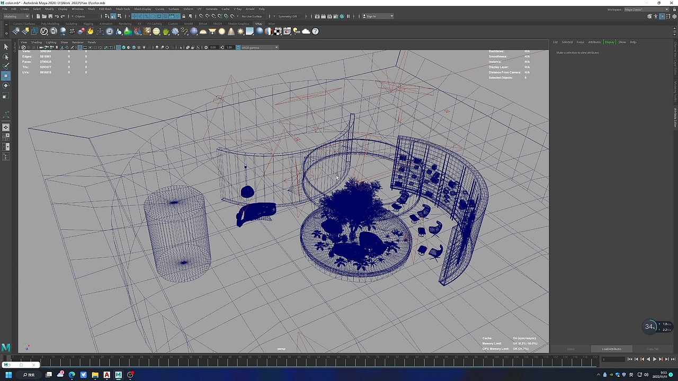678x381 pixels.
Task: Open the sRGB gamma view transform dropdown
Action: pos(260,48)
